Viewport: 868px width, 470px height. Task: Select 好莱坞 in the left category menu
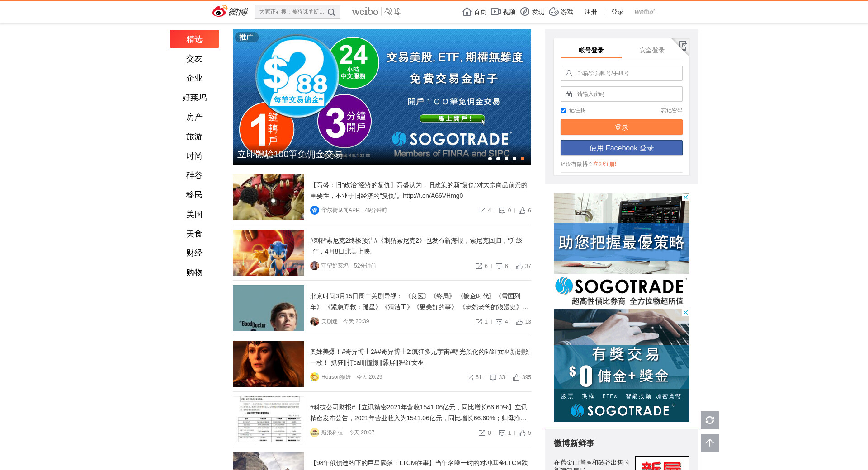[x=194, y=98]
